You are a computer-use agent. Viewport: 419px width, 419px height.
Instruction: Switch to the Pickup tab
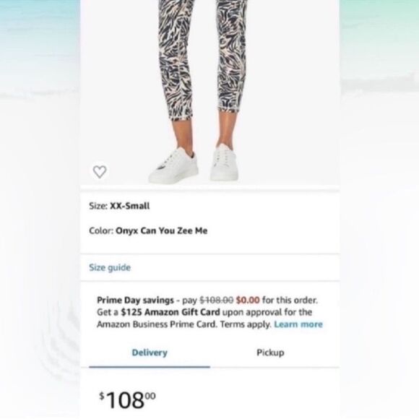(x=270, y=353)
